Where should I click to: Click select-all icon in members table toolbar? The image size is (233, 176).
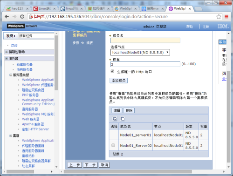115,119
